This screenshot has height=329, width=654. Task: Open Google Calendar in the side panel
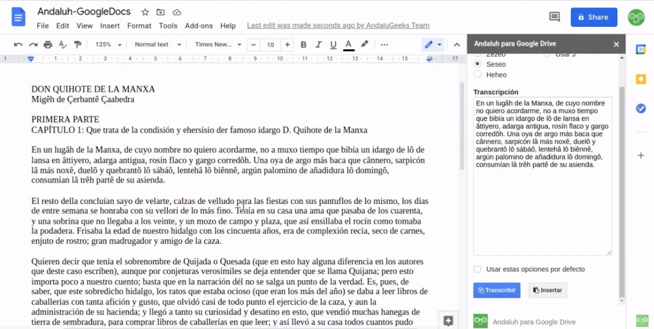tap(641, 49)
